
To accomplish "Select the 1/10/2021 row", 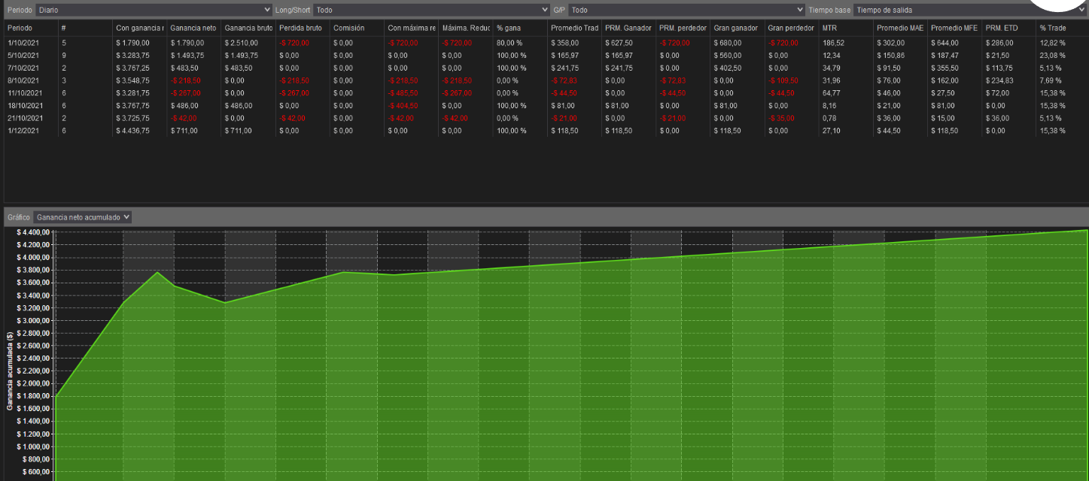I will point(23,43).
